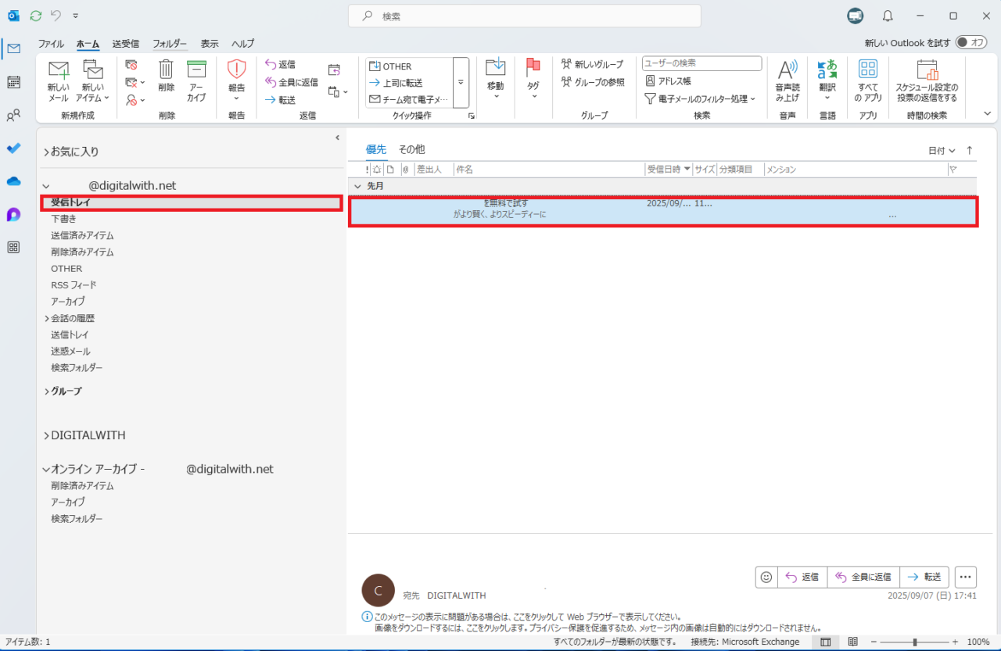The height and width of the screenshot is (651, 1001).
Task: Open OneDrive from the left sidebar
Action: (x=13, y=181)
